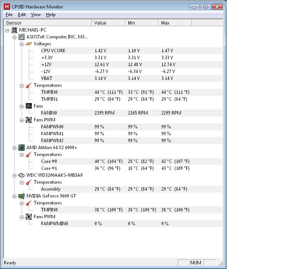Select the VBAT row
299x269 pixels.
coord(131,78)
